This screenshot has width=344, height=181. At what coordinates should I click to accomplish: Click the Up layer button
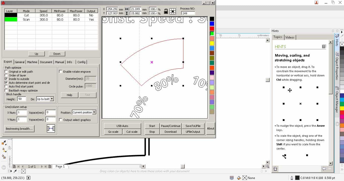click(37, 54)
